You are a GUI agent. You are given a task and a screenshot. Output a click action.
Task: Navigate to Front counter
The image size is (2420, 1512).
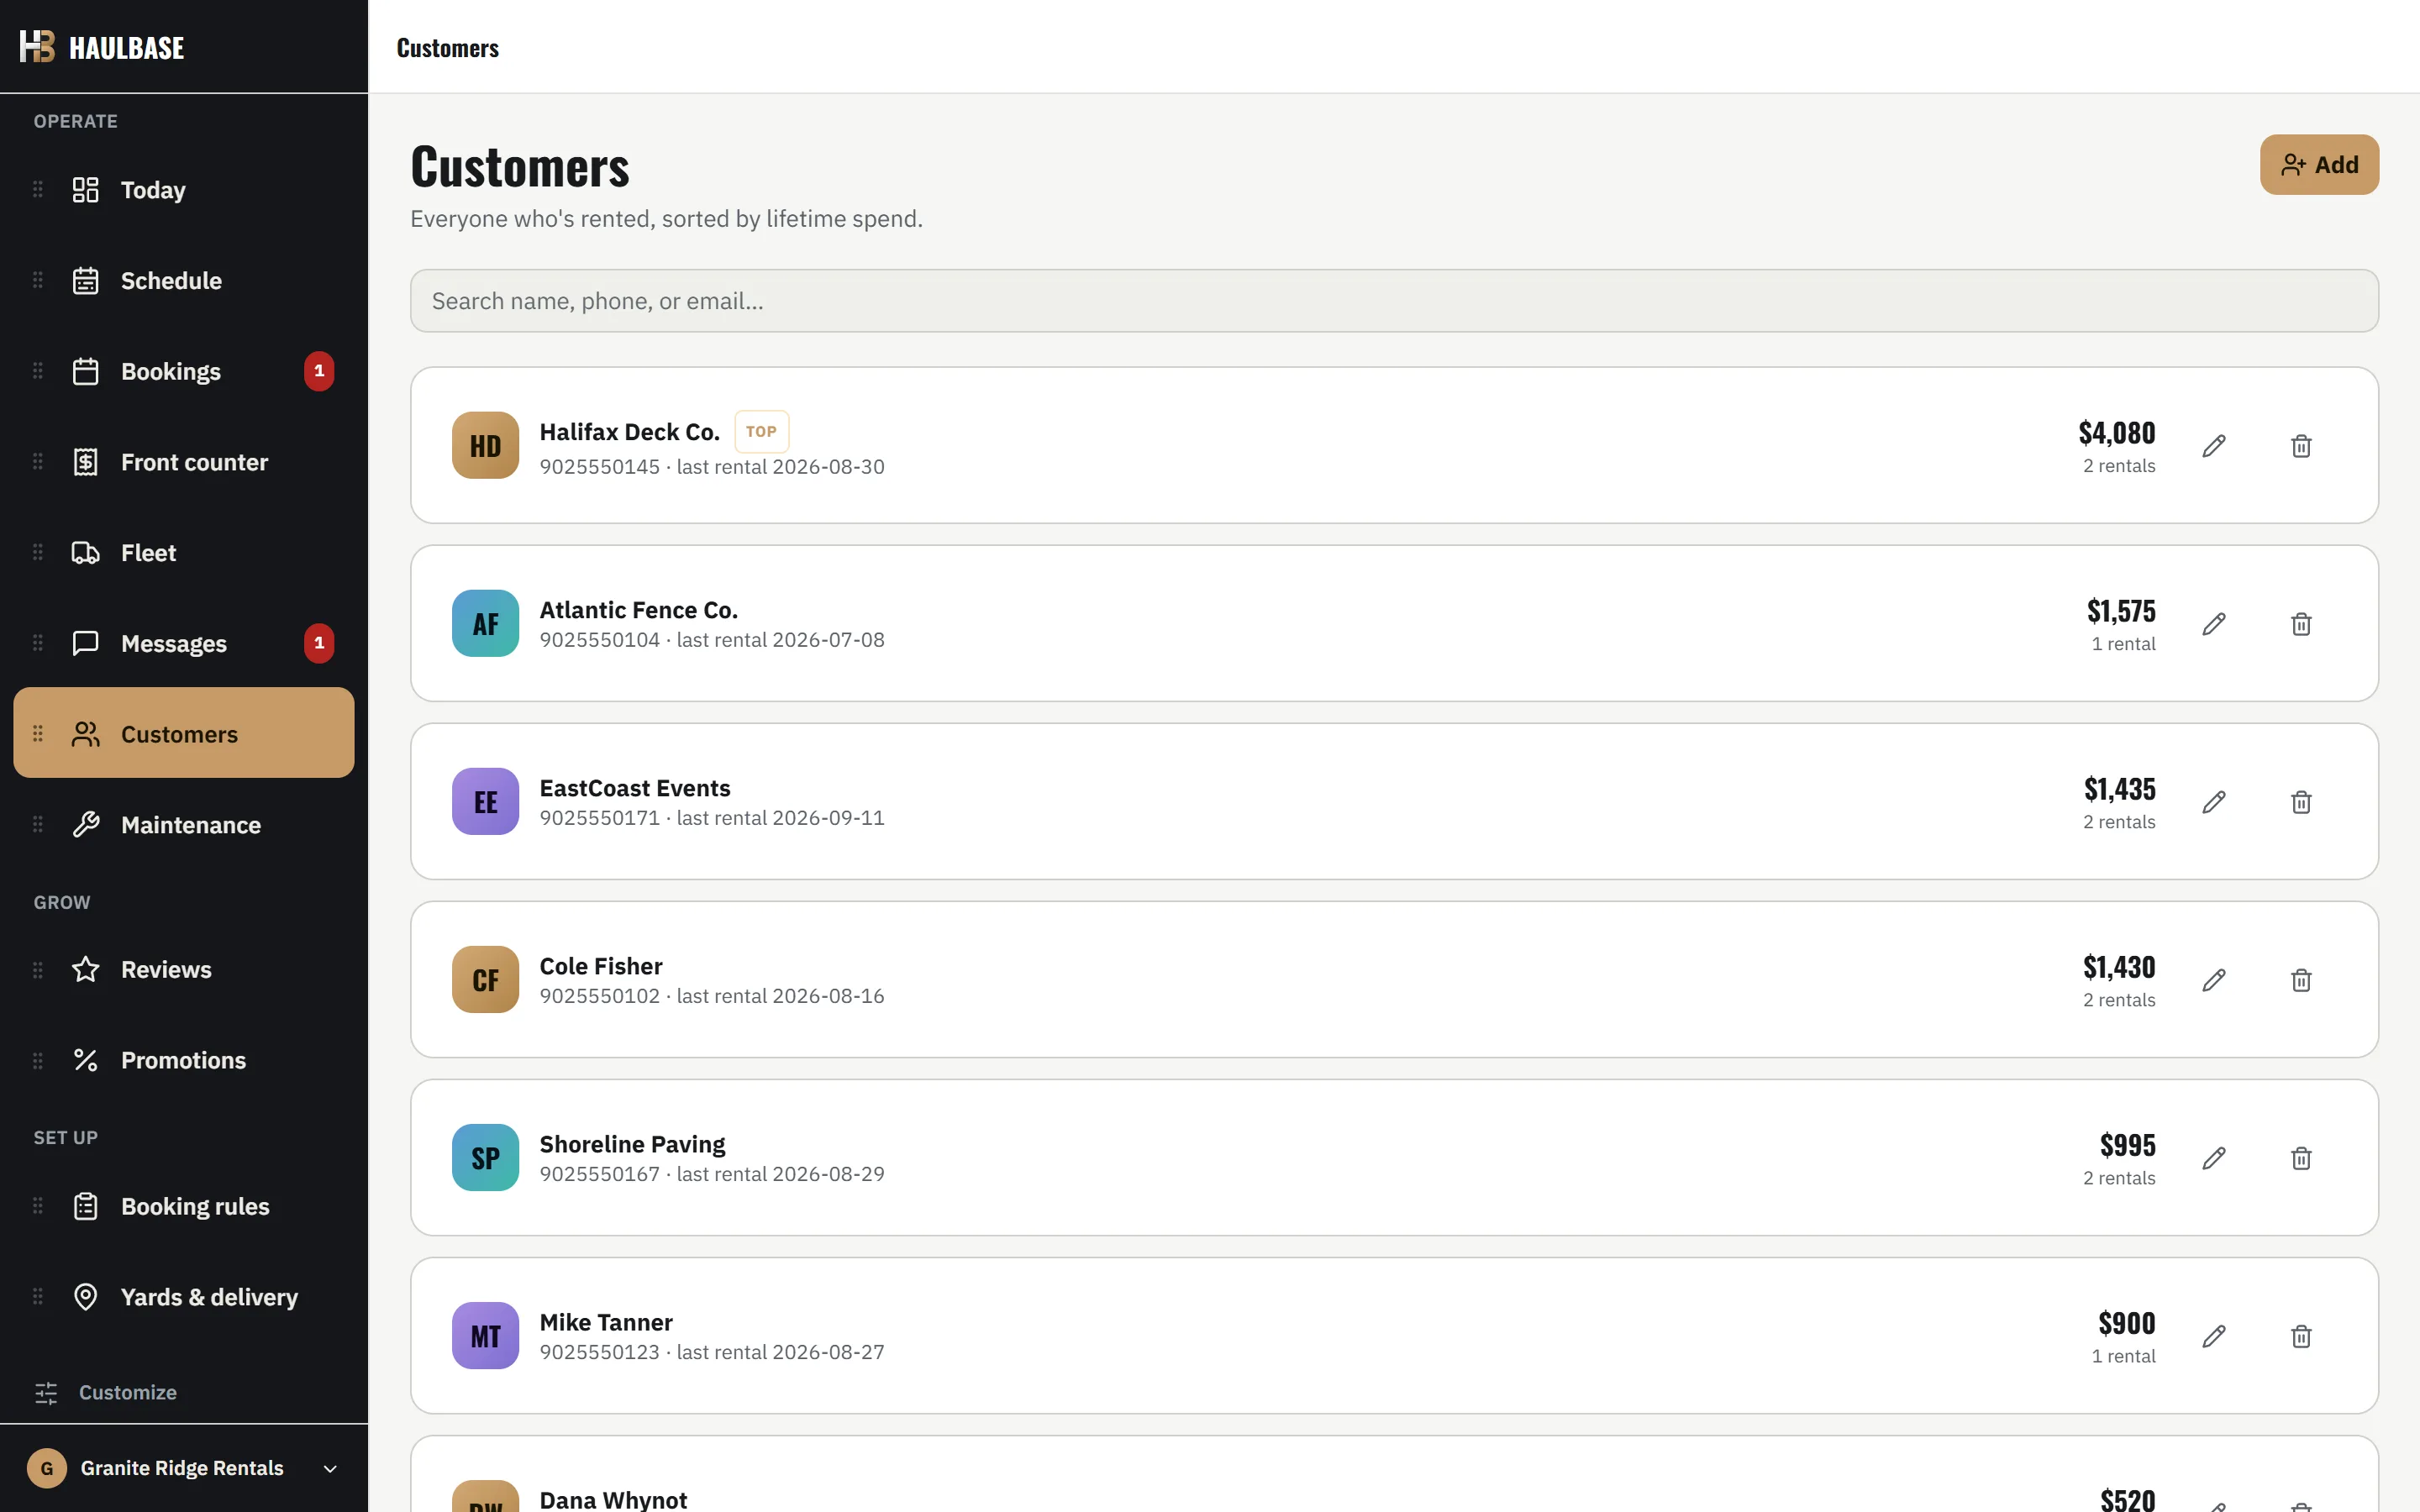tap(184, 462)
